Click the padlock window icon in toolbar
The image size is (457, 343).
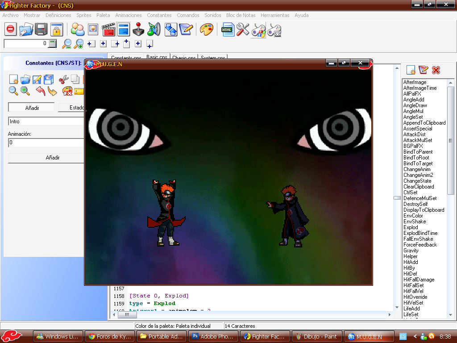tap(57, 29)
